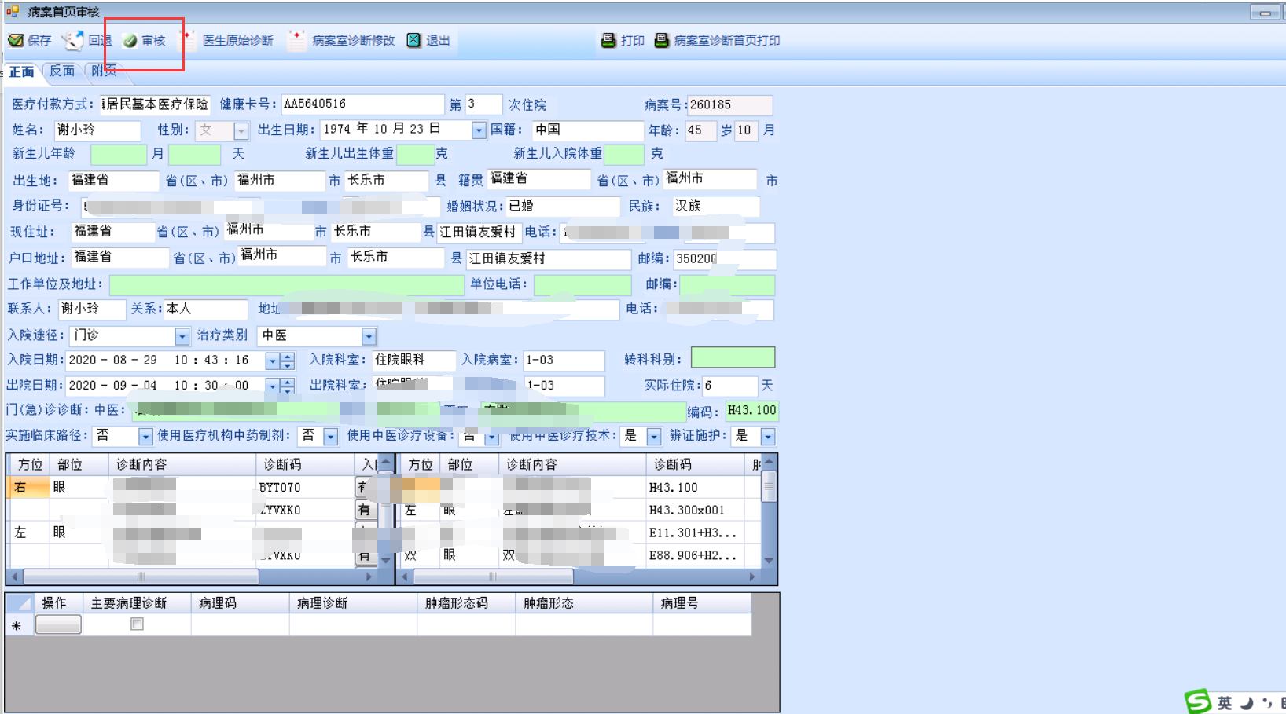Viewport: 1286px width, 714px height.
Task: Click the 入院日期 spinner arrows
Action: coord(288,361)
